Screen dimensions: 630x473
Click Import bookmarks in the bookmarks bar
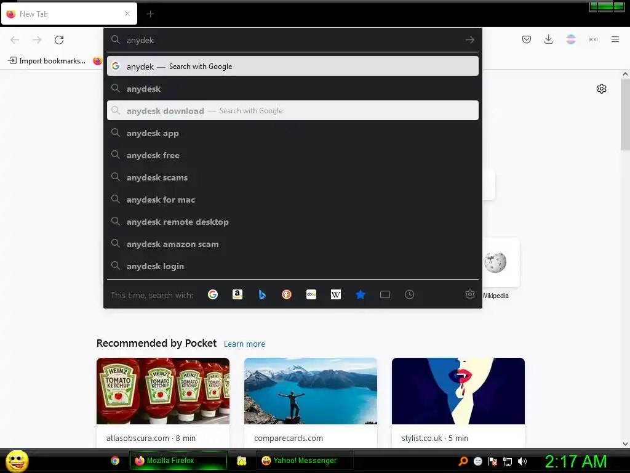pyautogui.click(x=47, y=61)
